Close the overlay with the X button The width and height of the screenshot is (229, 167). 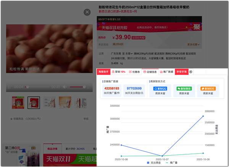click(87, 12)
